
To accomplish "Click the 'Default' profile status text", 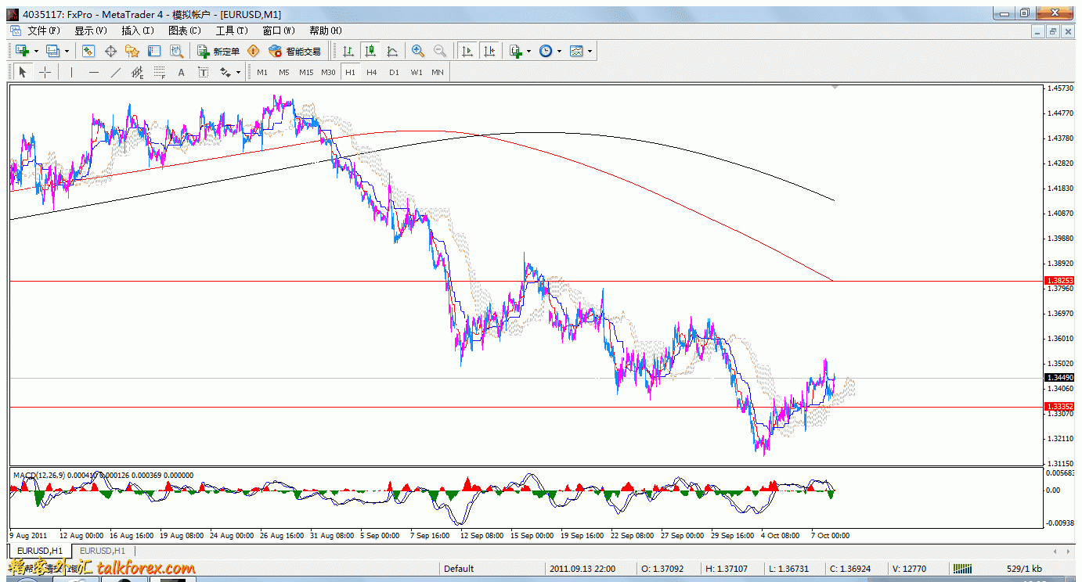I will [x=459, y=569].
